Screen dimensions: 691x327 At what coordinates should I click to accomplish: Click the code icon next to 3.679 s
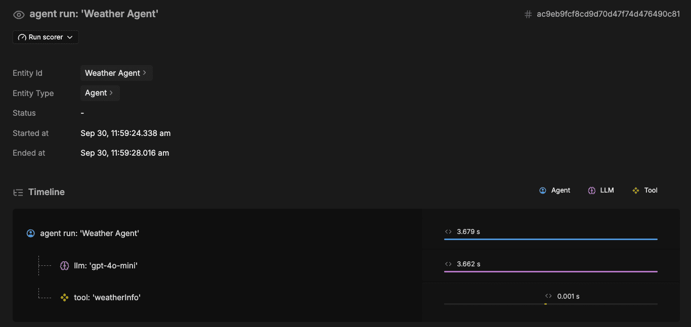pyautogui.click(x=448, y=232)
